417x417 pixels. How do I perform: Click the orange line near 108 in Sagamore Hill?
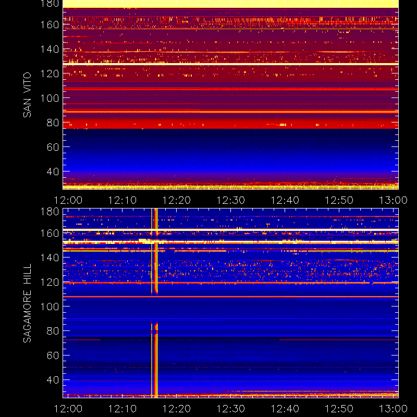(x=230, y=297)
